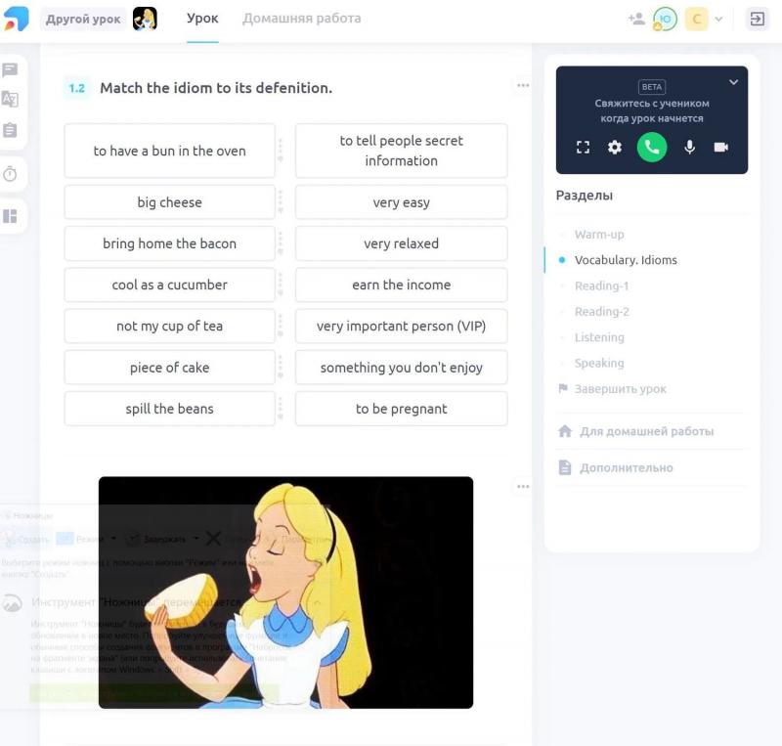Click Завершить урок link

point(620,389)
